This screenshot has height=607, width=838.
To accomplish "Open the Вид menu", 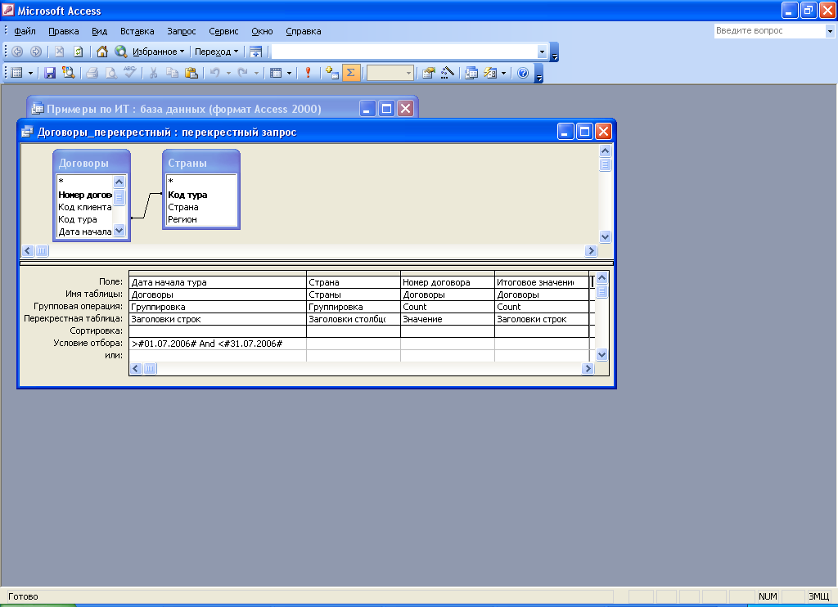I will coord(99,31).
